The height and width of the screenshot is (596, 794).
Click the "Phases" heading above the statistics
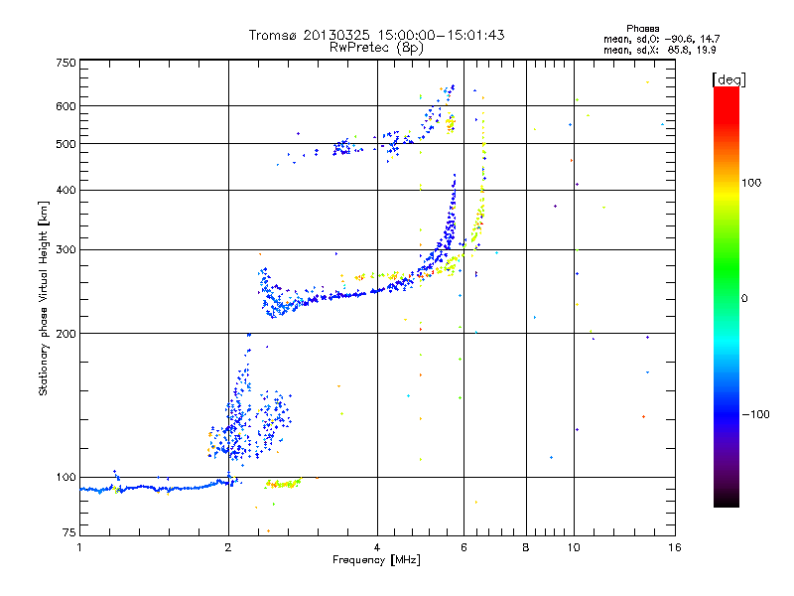click(642, 29)
